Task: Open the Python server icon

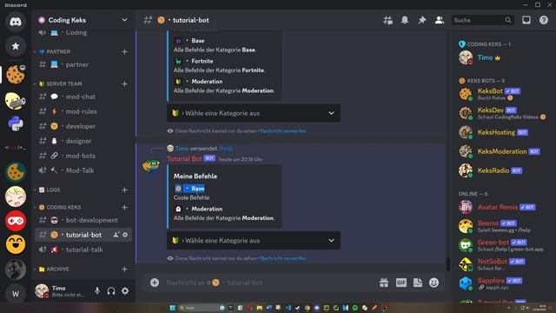Action: (16, 123)
